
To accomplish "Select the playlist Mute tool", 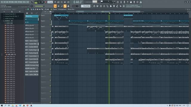I will 38,9.
